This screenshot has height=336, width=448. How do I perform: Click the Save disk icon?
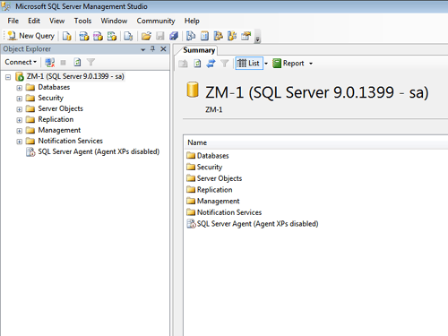tap(160, 36)
